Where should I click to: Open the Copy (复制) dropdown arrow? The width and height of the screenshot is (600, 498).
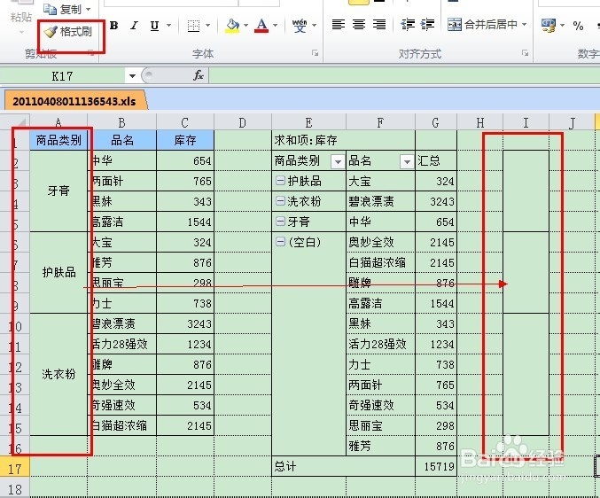(89, 9)
